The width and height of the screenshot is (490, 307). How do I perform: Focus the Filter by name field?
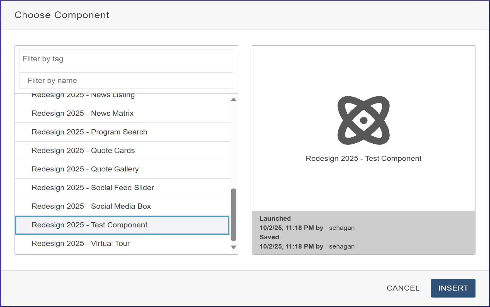pos(126,81)
